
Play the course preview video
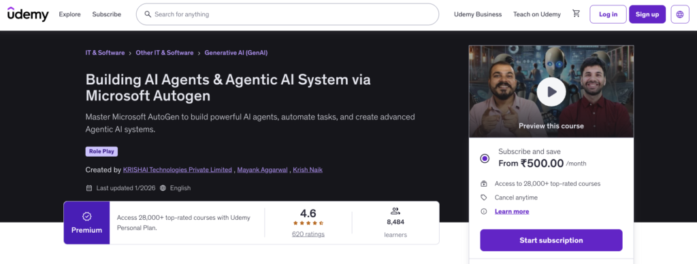point(551,92)
